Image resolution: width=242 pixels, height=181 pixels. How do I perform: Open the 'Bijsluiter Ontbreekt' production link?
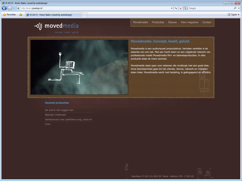tap(55, 115)
